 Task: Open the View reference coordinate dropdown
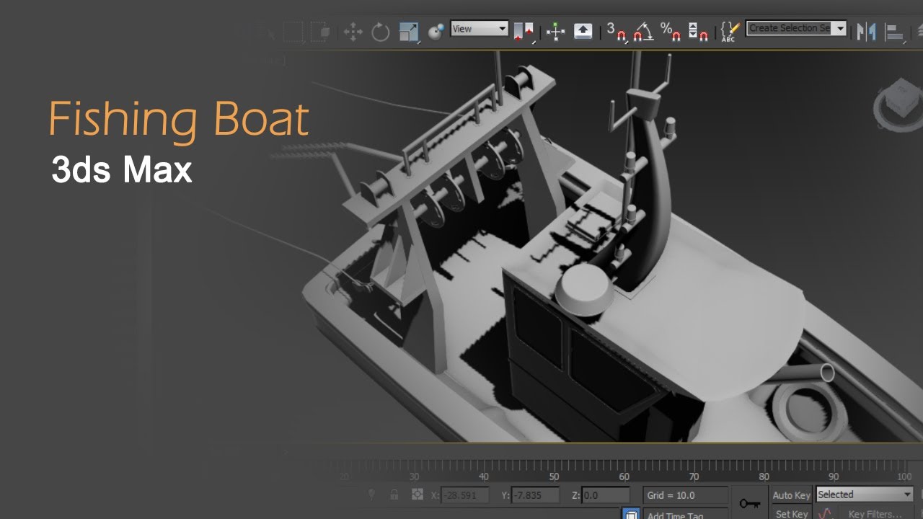coord(480,29)
